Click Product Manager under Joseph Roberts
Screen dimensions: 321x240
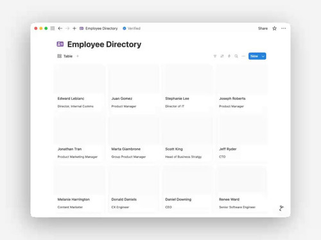[x=231, y=106]
